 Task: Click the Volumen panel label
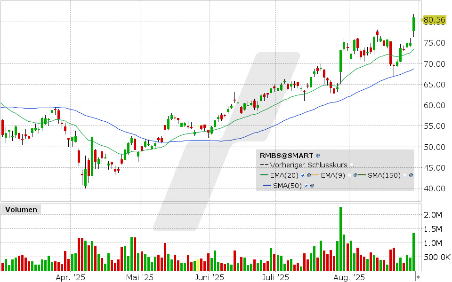pos(21,210)
